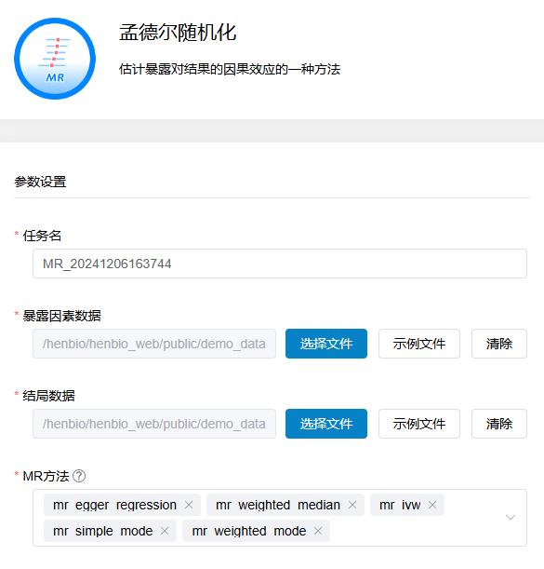This screenshot has height=569, width=544.
Task: Clear the 暴露因素数据 file with 清除
Action: tap(499, 344)
